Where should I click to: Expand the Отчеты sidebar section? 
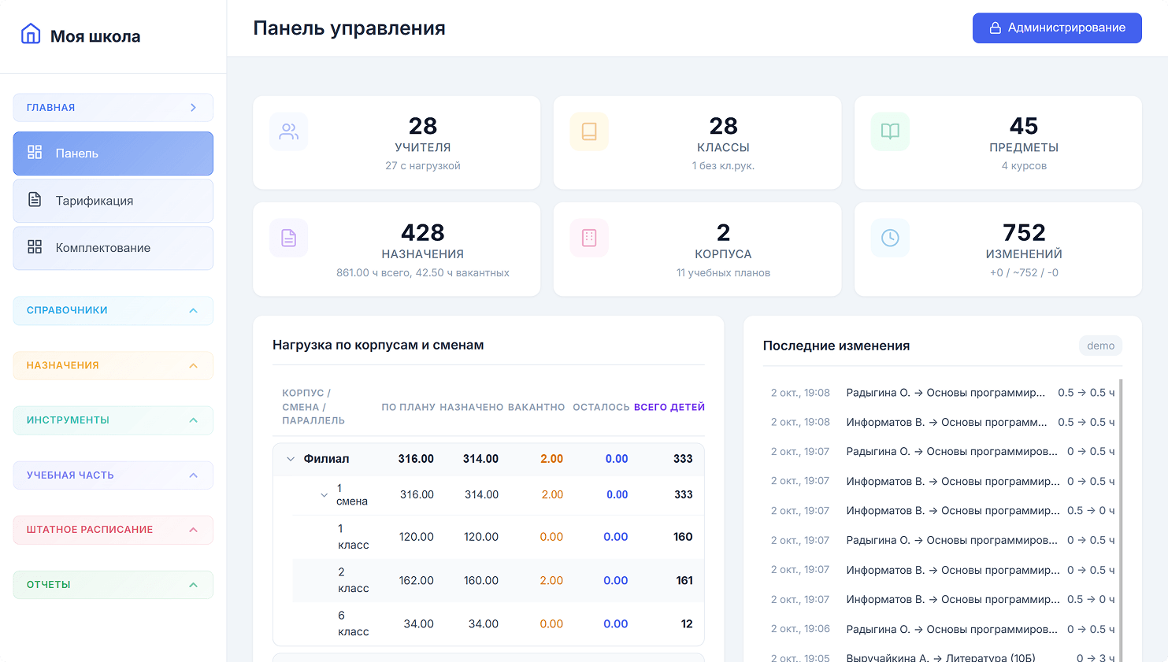[113, 585]
